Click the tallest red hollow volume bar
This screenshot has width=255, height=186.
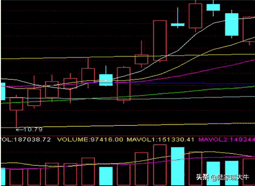coord(160,165)
